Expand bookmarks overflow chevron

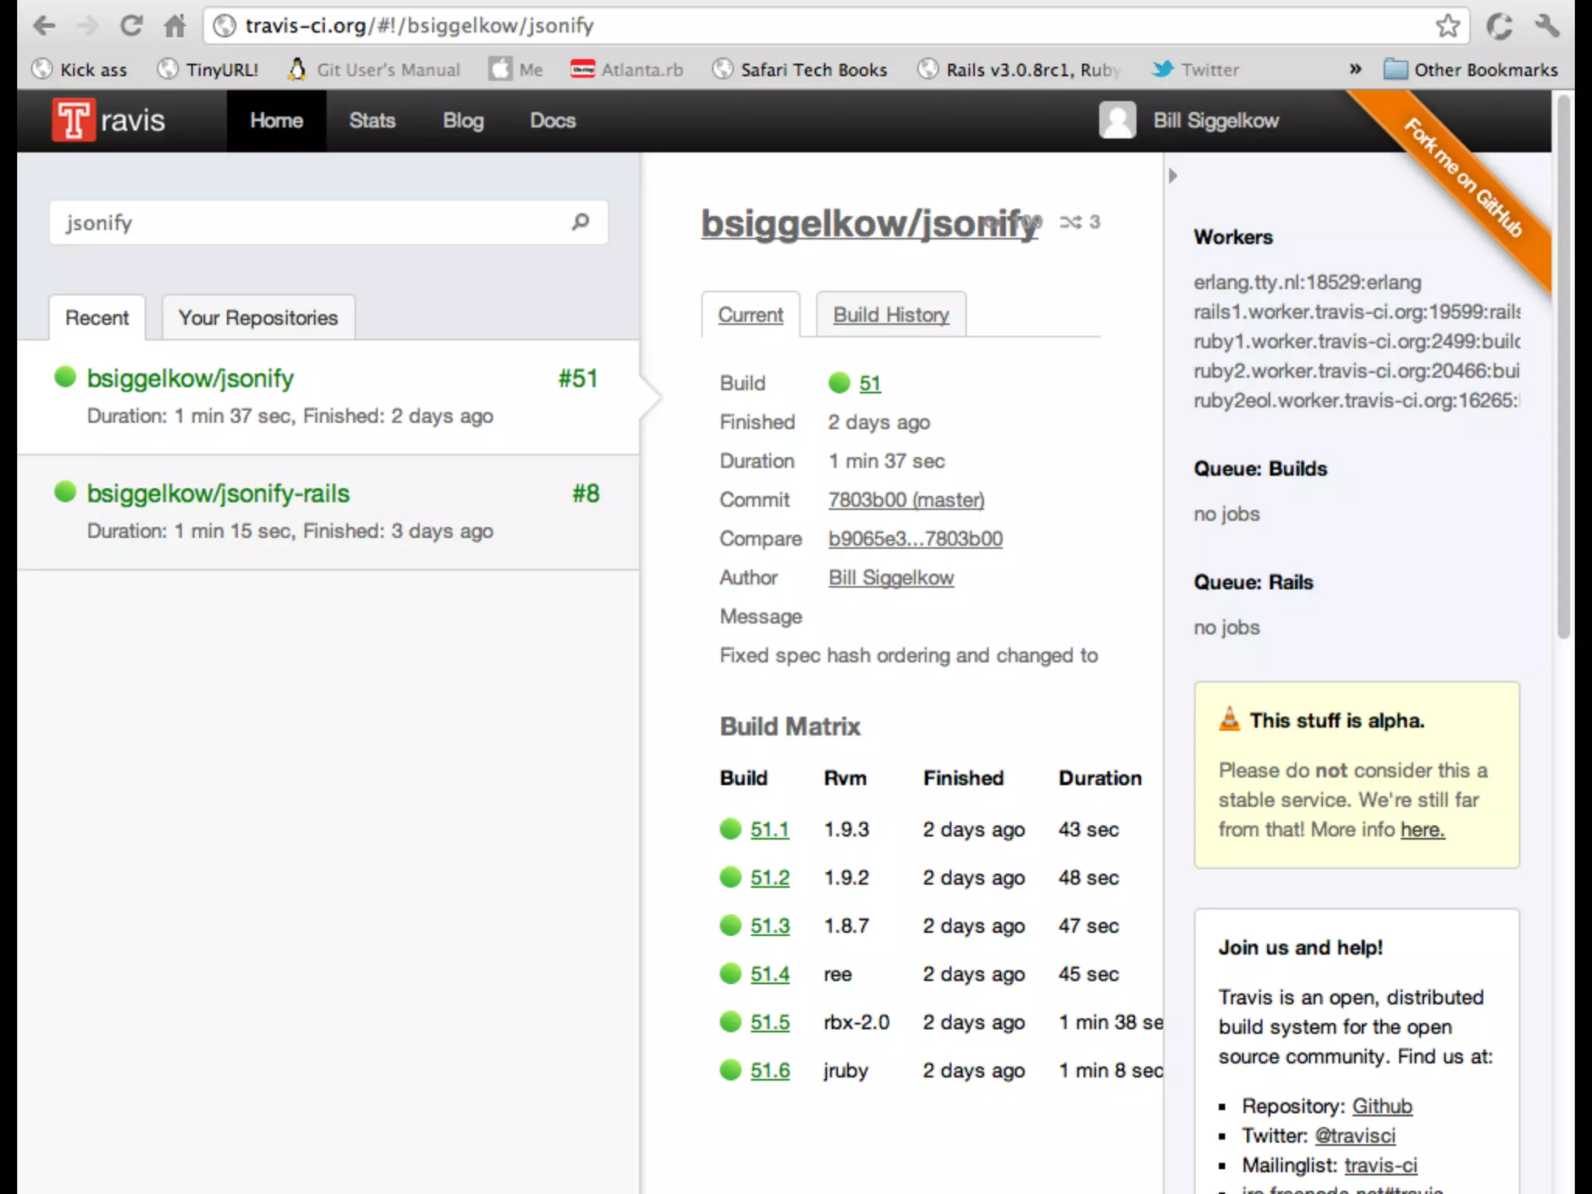[1355, 69]
